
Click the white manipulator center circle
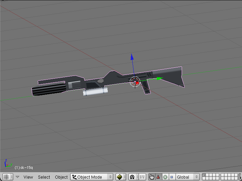(x=135, y=82)
